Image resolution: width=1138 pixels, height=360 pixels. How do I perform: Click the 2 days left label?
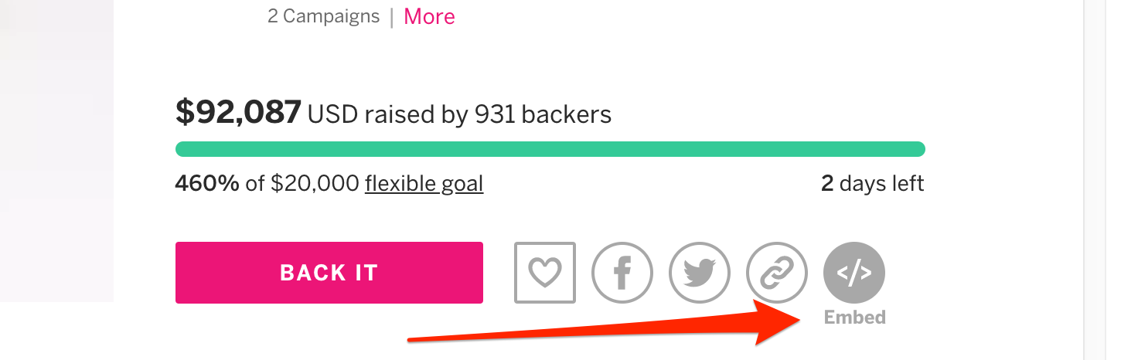872,184
